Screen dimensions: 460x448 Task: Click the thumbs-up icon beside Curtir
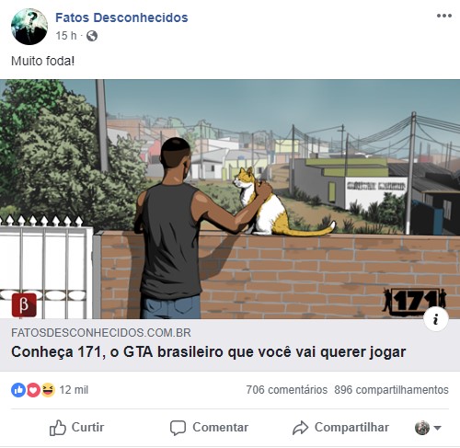coord(58,428)
